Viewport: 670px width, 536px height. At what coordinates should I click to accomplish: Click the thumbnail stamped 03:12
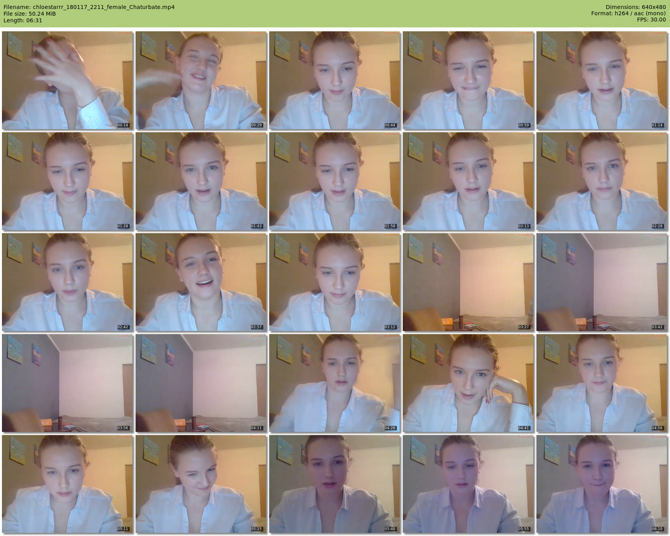[334, 282]
